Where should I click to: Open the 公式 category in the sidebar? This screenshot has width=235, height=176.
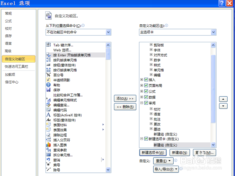9,21
